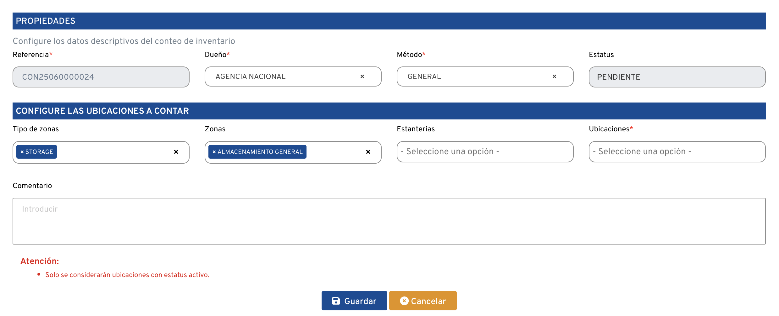Viewport: 779px width, 316px height.
Task: Clear all Zonas selections
Action: pyautogui.click(x=368, y=152)
